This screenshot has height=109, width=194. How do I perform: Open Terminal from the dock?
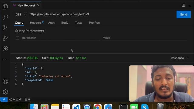click(x=123, y=107)
